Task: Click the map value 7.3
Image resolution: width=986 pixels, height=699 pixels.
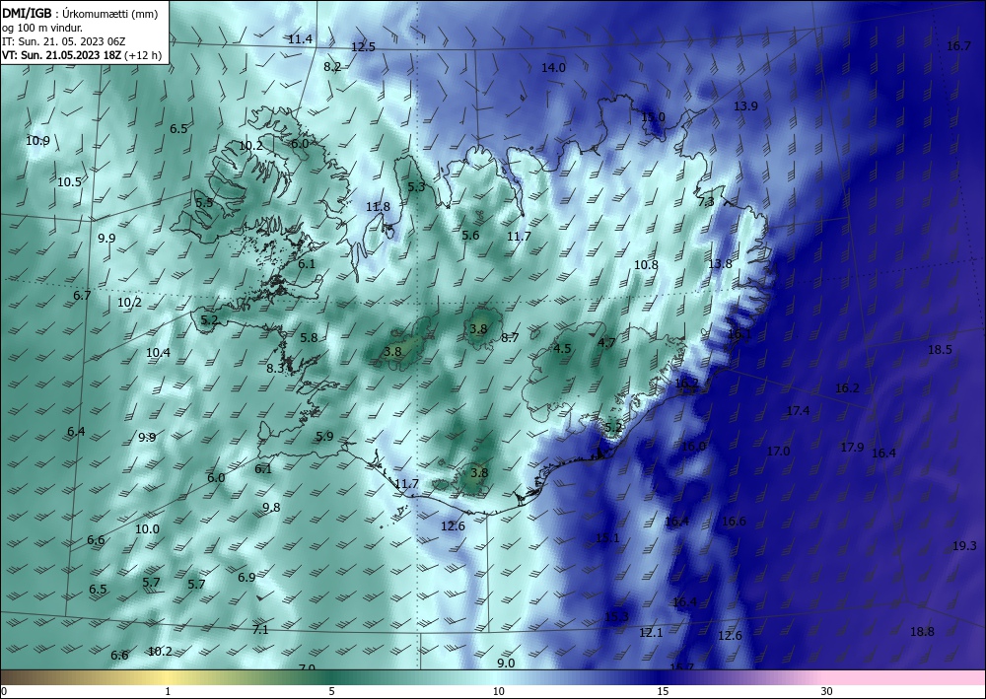Action: tap(706, 202)
